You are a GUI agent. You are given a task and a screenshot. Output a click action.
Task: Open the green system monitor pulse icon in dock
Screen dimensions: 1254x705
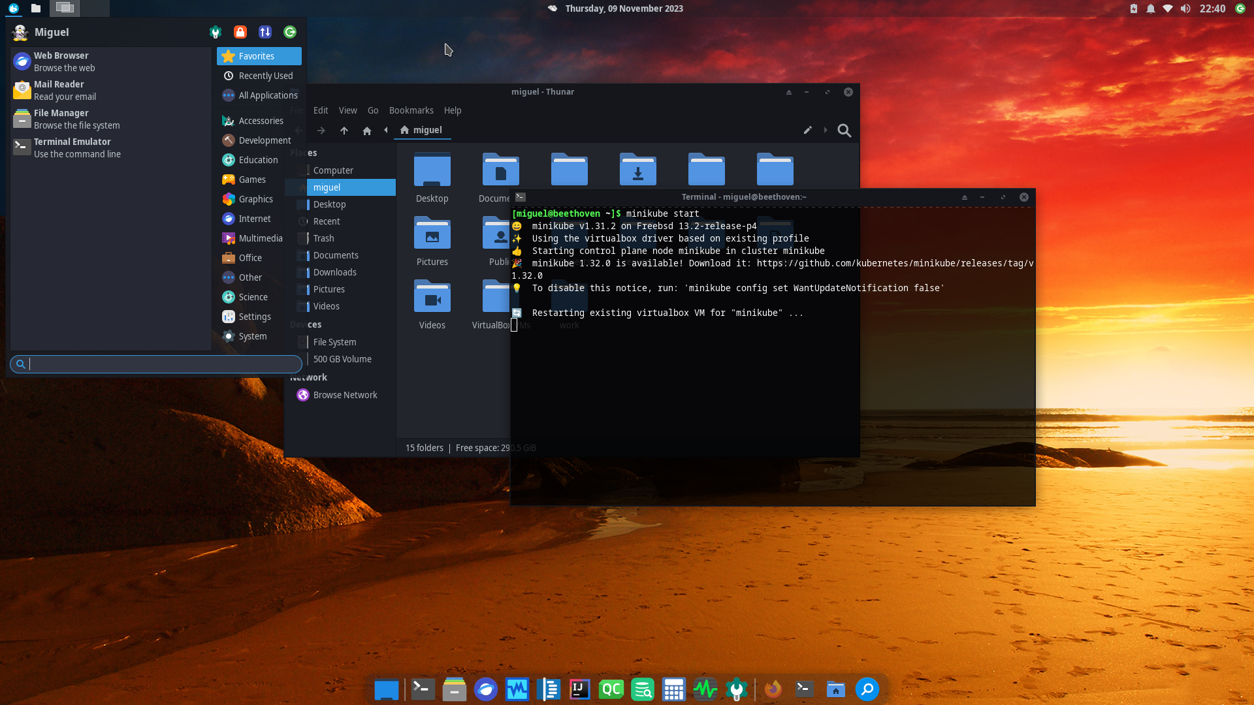(x=705, y=689)
